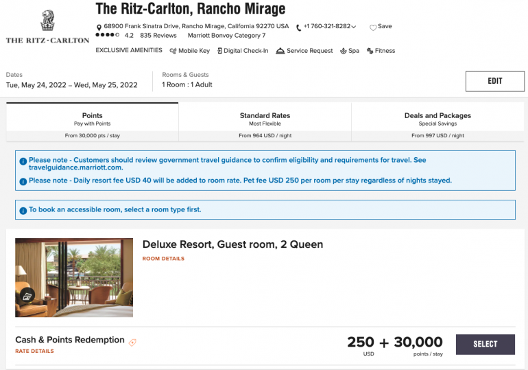Screen dimensions: 528x370
Task: View ROOM DETAILS for Deluxe Resort room
Action: 163,259
